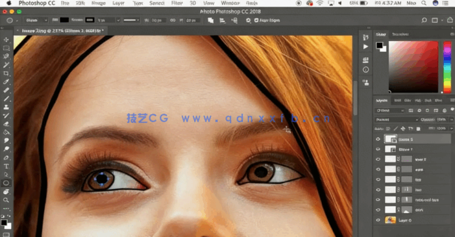Open the stroke line style dropdown
The width and height of the screenshot is (455, 237).
click(131, 20)
